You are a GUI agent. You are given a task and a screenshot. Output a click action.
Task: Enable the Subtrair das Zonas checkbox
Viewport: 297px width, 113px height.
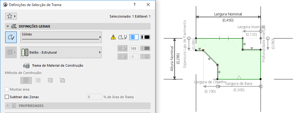coord(7,97)
